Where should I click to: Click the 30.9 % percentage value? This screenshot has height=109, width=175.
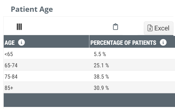click(101, 88)
